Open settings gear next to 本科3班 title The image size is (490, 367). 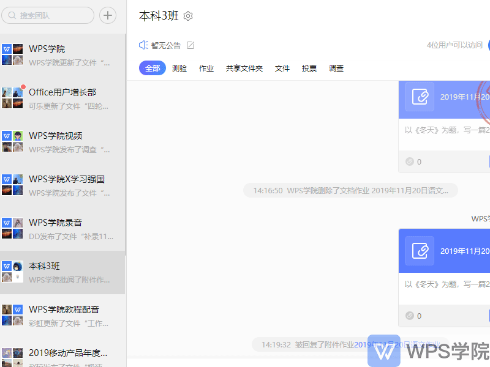pyautogui.click(x=188, y=16)
